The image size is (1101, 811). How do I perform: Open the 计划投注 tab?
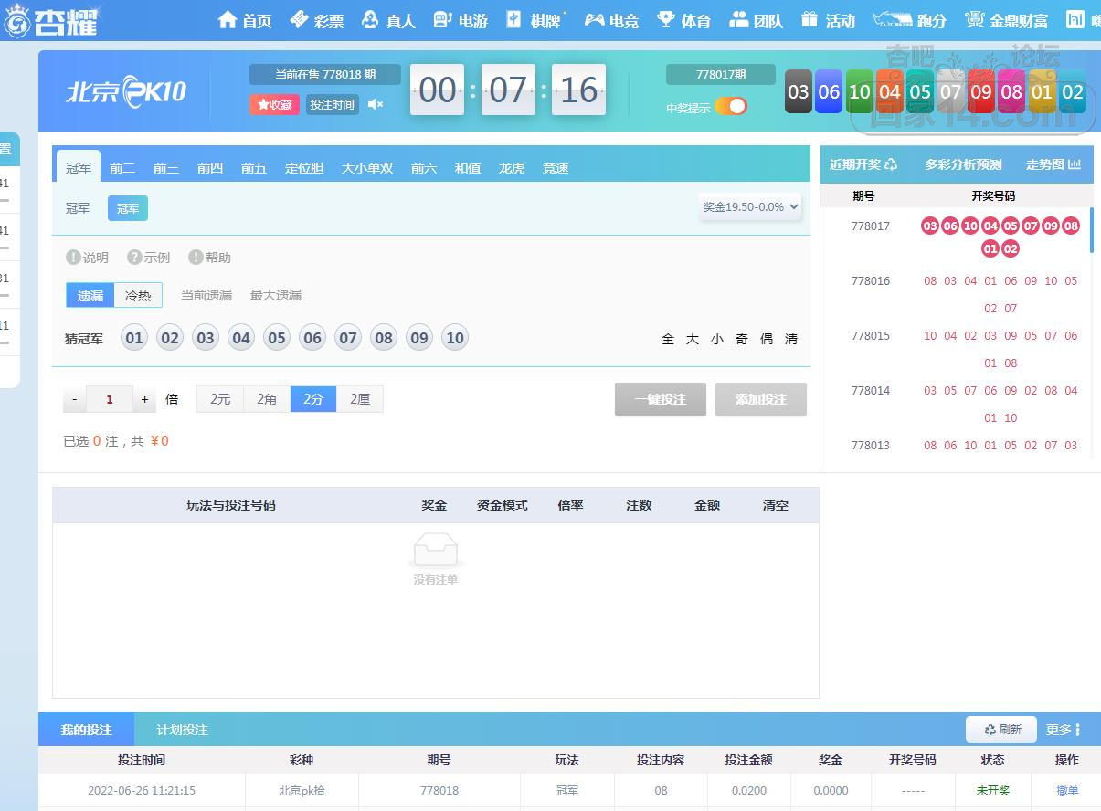pos(182,730)
